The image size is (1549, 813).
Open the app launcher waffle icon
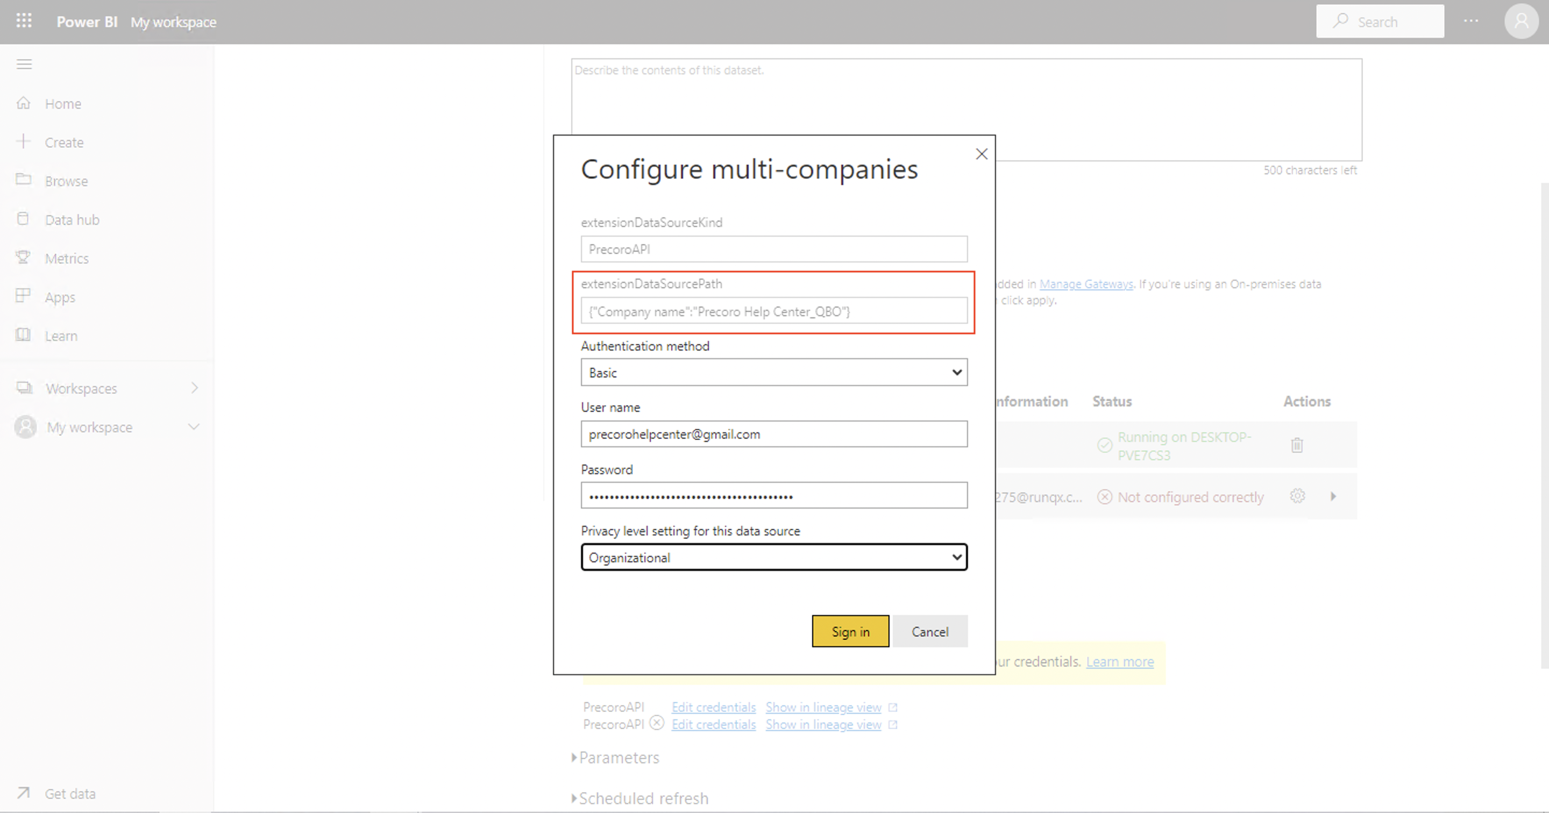[24, 21]
